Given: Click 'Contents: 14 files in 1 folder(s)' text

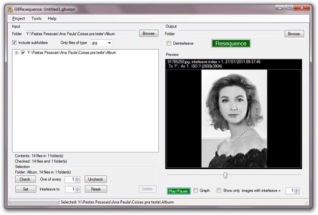Looking at the screenshot, I should pyautogui.click(x=39, y=156).
